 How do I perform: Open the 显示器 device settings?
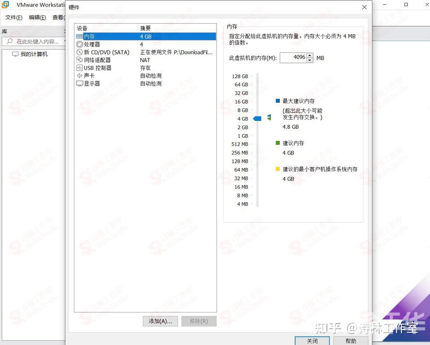[92, 84]
